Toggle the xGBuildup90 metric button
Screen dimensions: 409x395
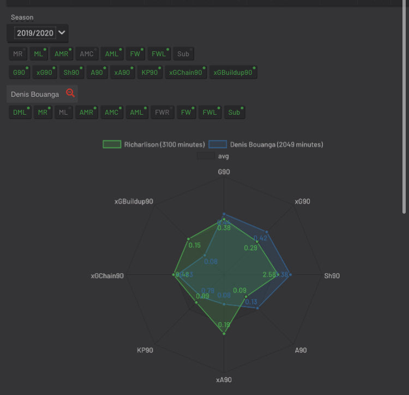tap(233, 72)
